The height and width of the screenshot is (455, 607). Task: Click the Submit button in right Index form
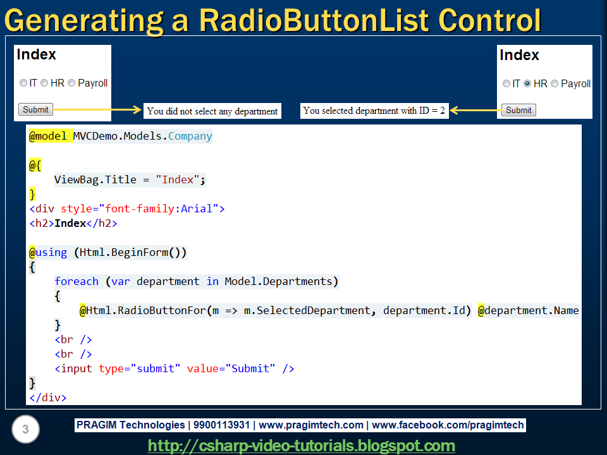pyautogui.click(x=518, y=109)
